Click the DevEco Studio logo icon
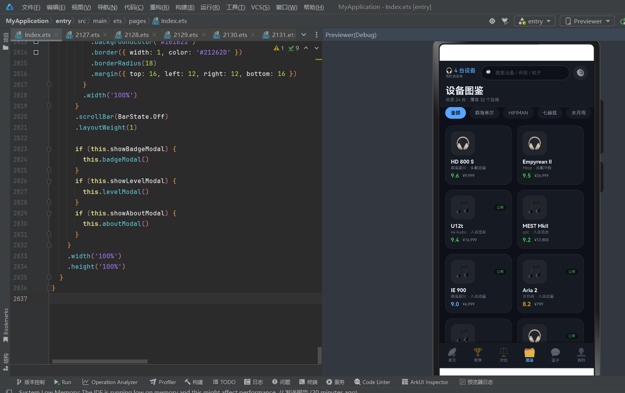Screen dimensions: 625x393 click(10, 7)
